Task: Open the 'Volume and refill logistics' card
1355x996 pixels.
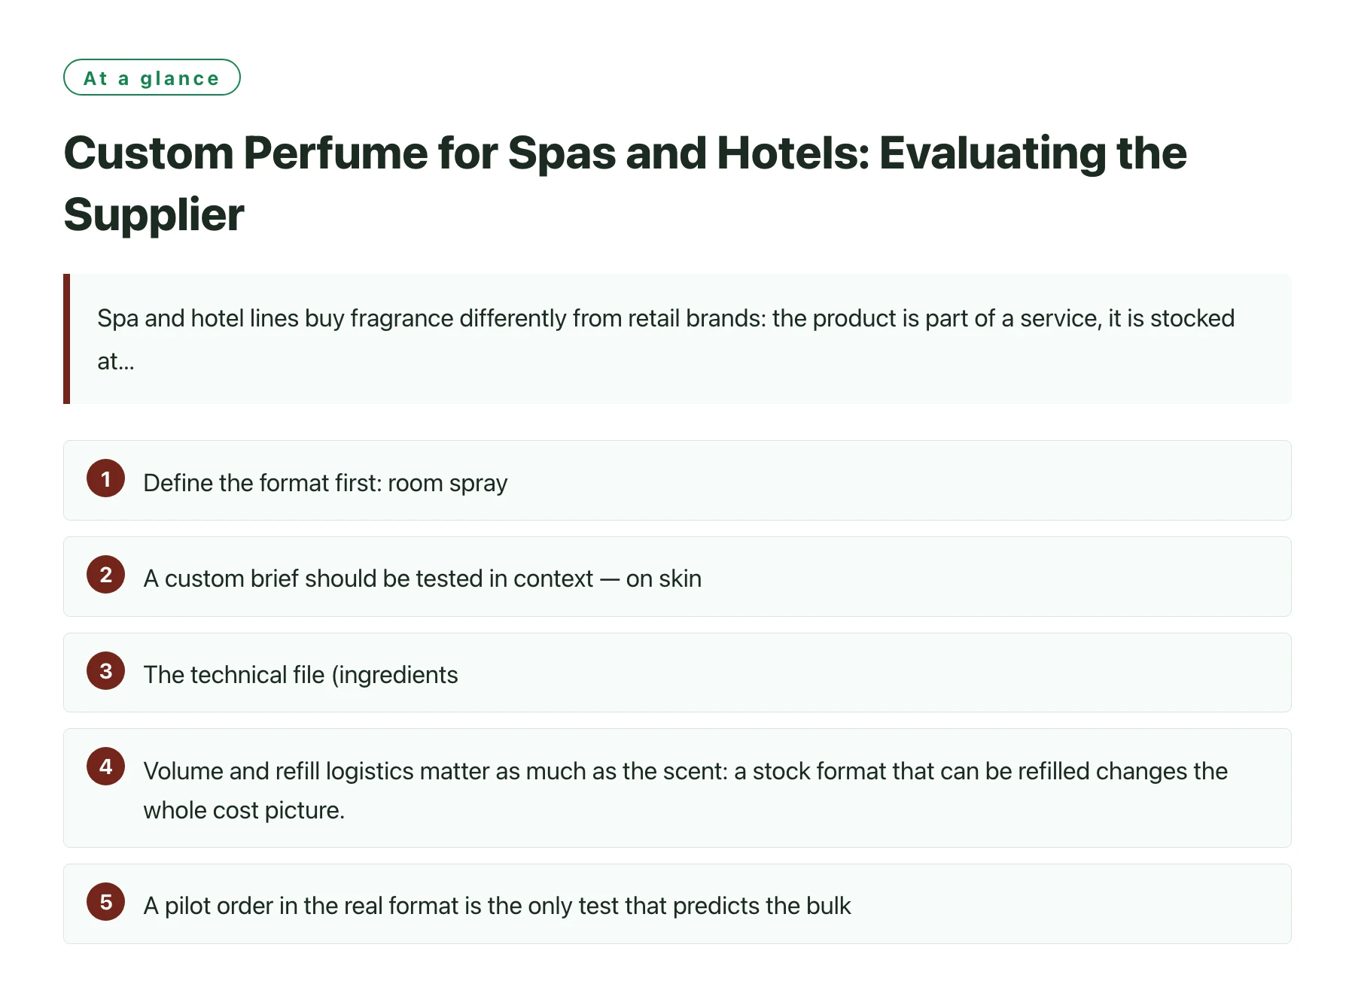Action: (677, 788)
